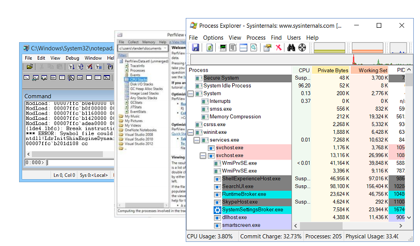Image resolution: width=420 pixels, height=246 pixels.
Task: Open the Command window icon in WinDbg
Action: pyautogui.click(x=26, y=78)
